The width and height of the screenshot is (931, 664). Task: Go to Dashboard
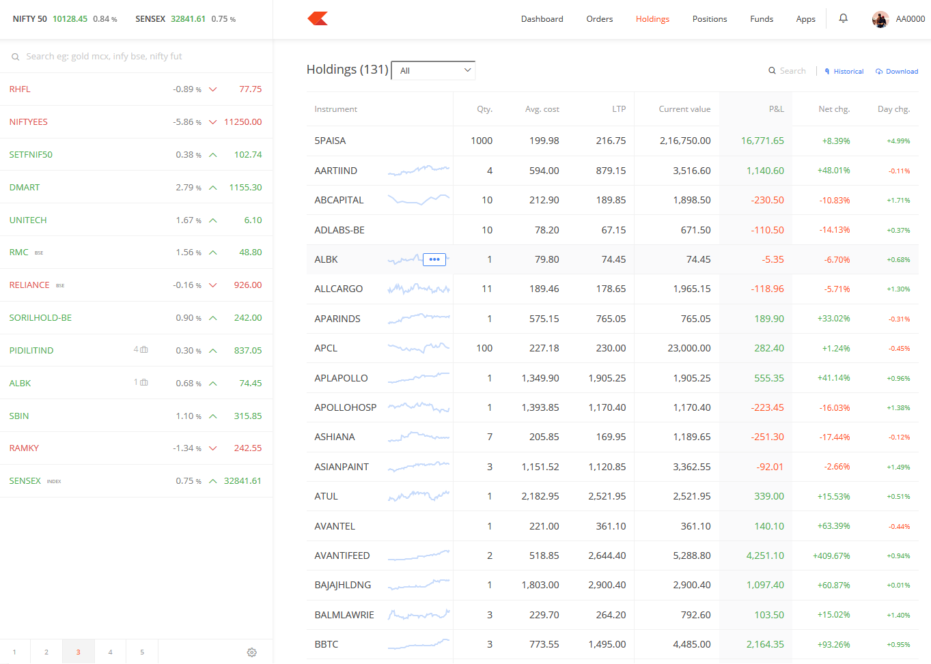tap(542, 19)
